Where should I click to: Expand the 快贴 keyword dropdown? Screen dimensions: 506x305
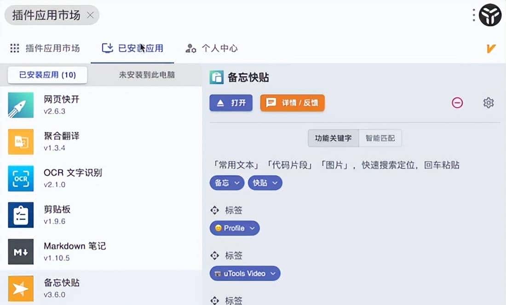(265, 183)
